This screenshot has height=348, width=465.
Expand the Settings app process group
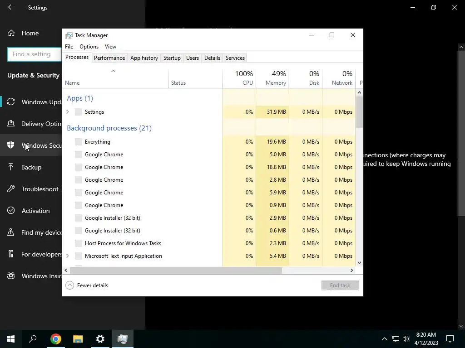point(68,112)
